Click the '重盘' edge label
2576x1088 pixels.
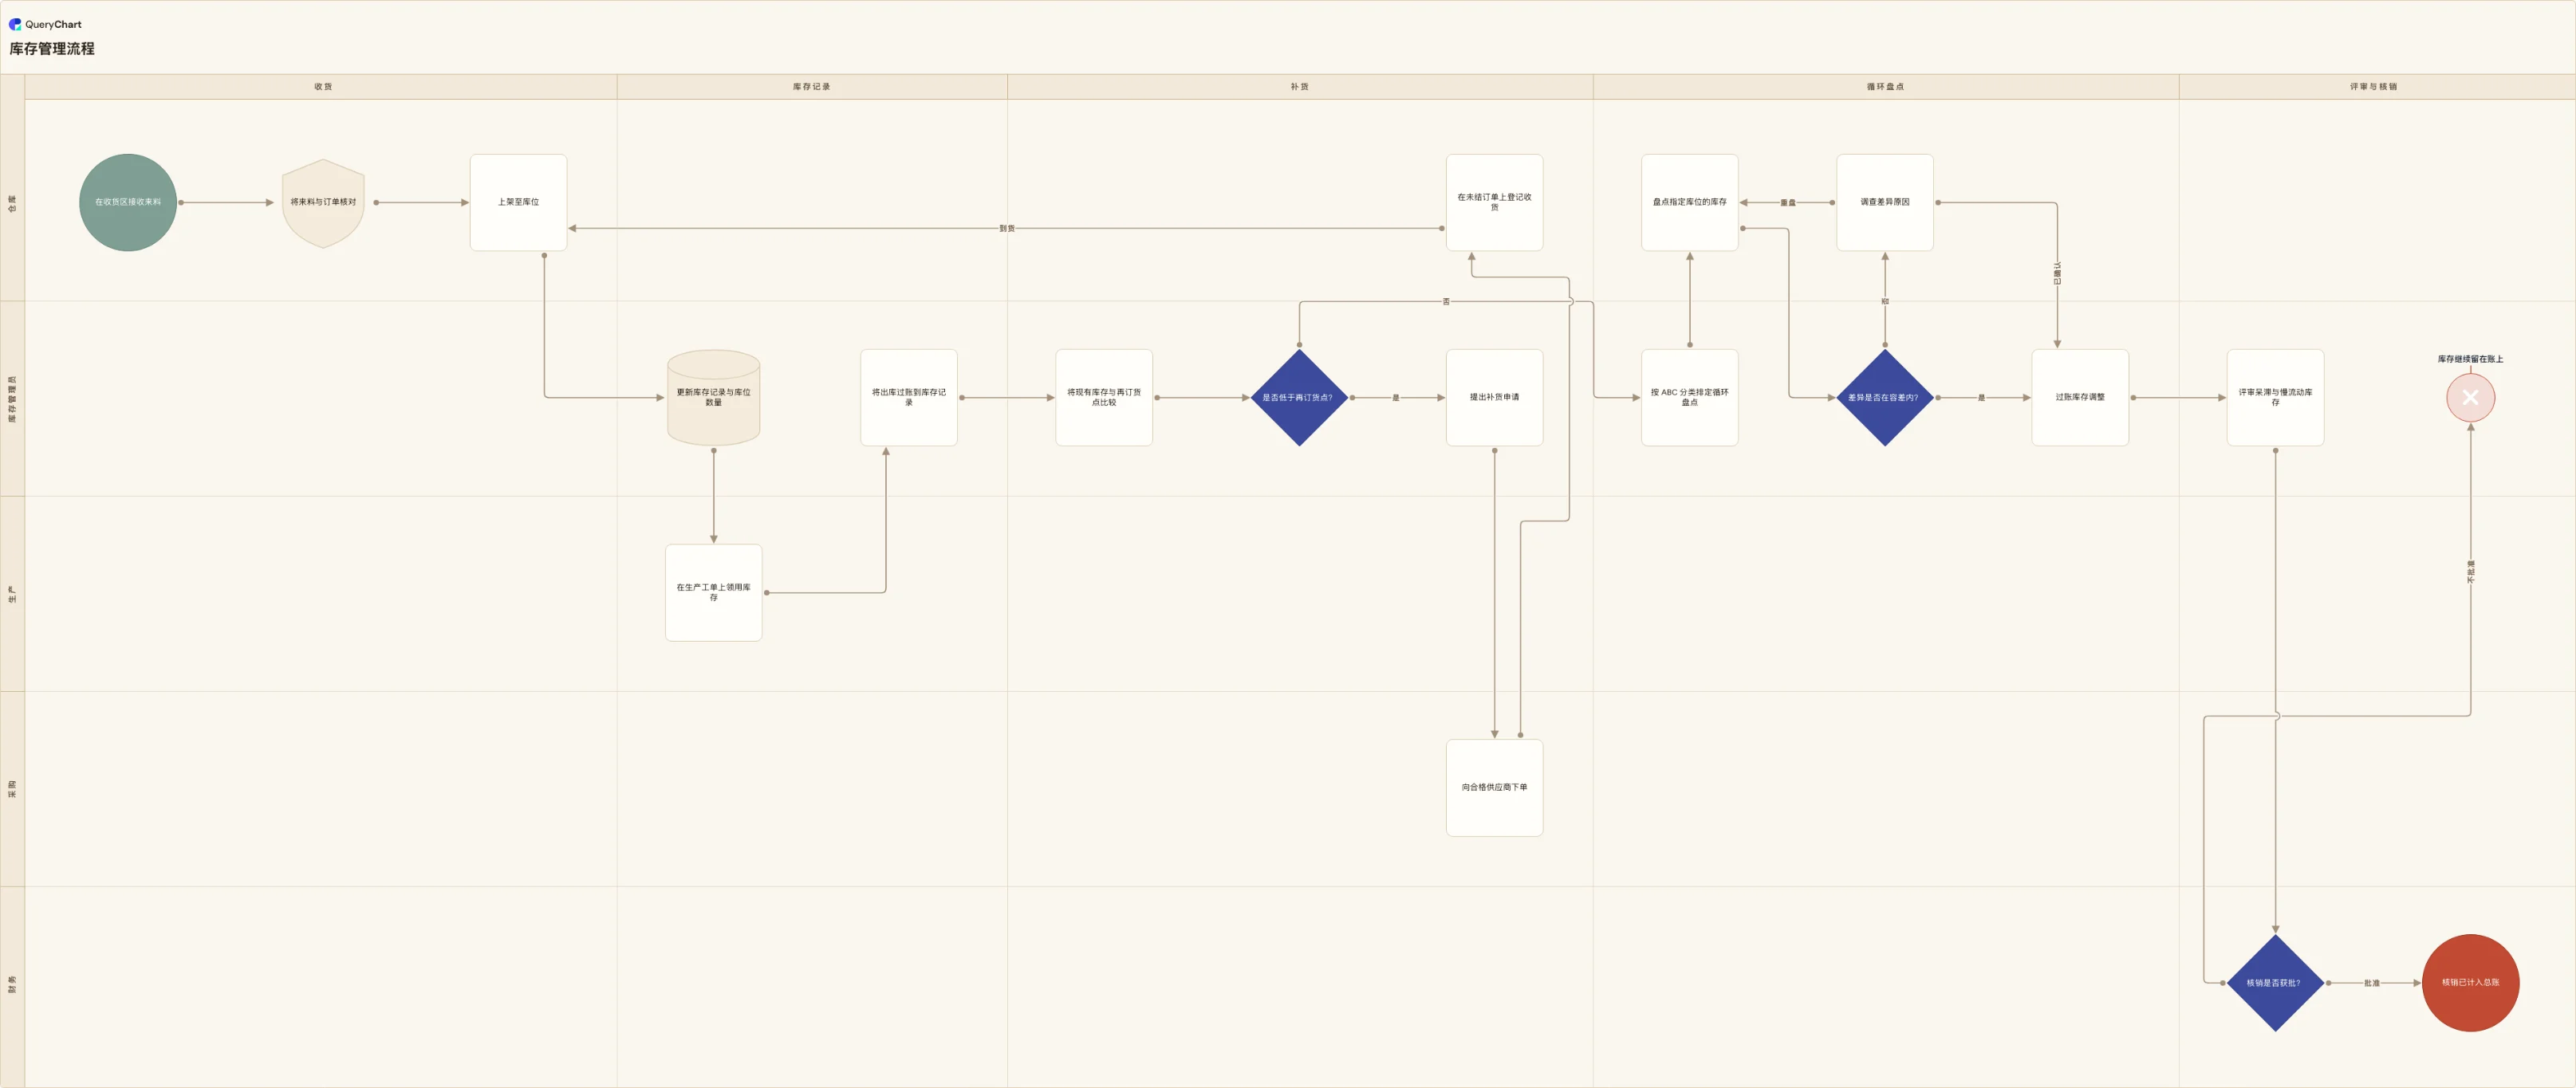click(1788, 202)
